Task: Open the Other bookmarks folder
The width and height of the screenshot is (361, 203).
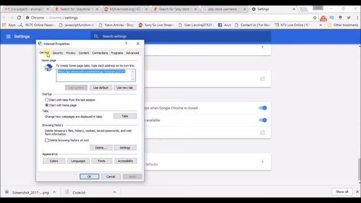Action: tap(343, 25)
